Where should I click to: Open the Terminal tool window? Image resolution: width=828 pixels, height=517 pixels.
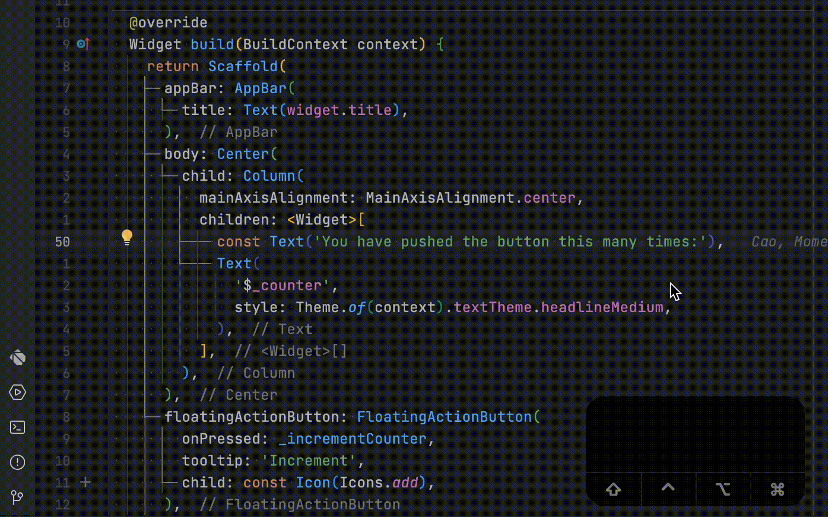tap(18, 427)
